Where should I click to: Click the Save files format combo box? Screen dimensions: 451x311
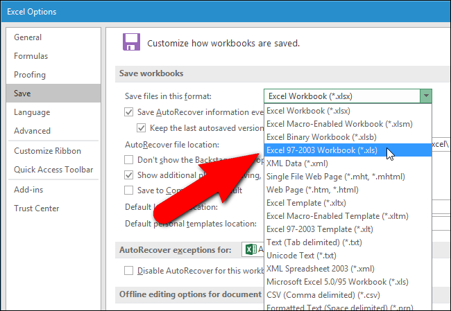point(348,96)
